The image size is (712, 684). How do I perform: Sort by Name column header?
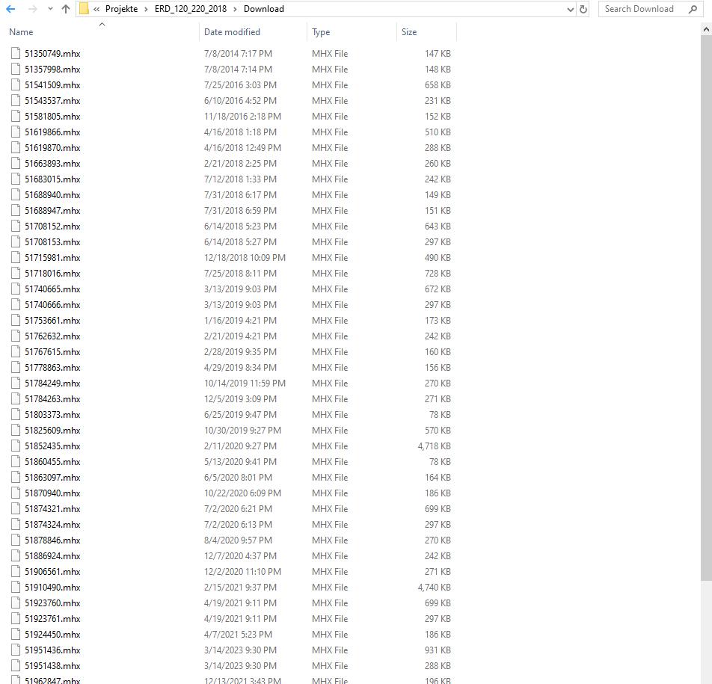pos(21,32)
